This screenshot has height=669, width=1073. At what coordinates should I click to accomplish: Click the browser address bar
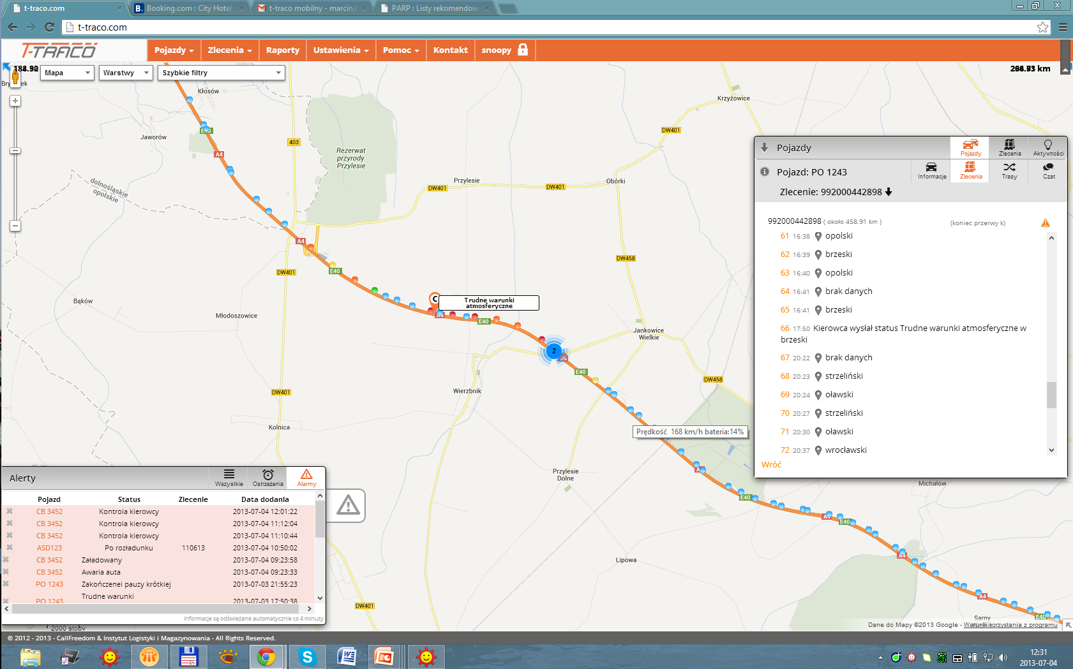click(x=549, y=27)
